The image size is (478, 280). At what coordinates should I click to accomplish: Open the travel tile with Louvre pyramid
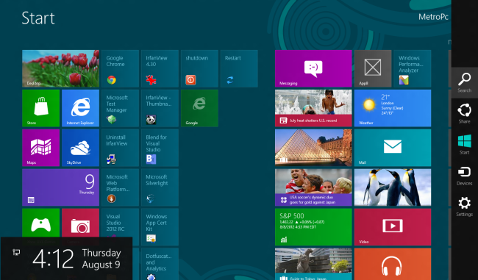313,148
